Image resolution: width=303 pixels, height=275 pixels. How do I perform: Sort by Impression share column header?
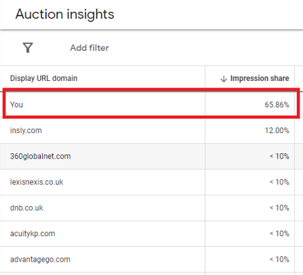click(x=260, y=78)
